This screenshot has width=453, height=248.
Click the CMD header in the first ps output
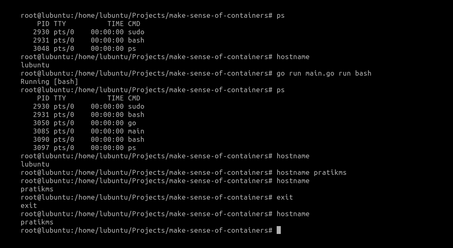tap(134, 24)
